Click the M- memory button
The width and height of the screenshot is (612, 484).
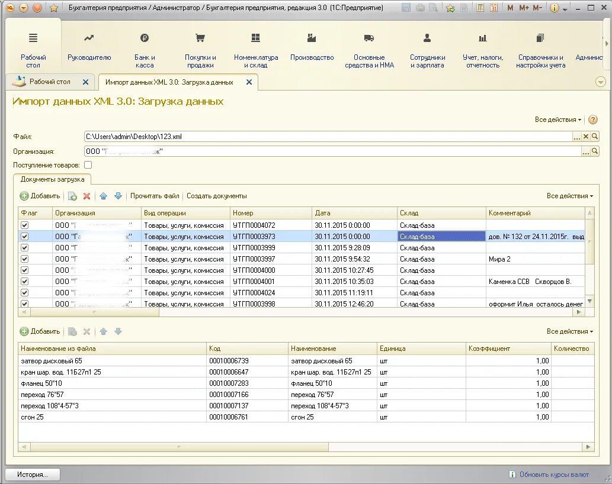coord(537,8)
